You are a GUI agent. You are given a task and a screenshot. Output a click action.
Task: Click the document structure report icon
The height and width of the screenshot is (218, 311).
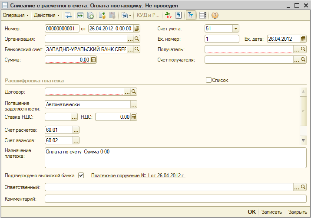179,15
